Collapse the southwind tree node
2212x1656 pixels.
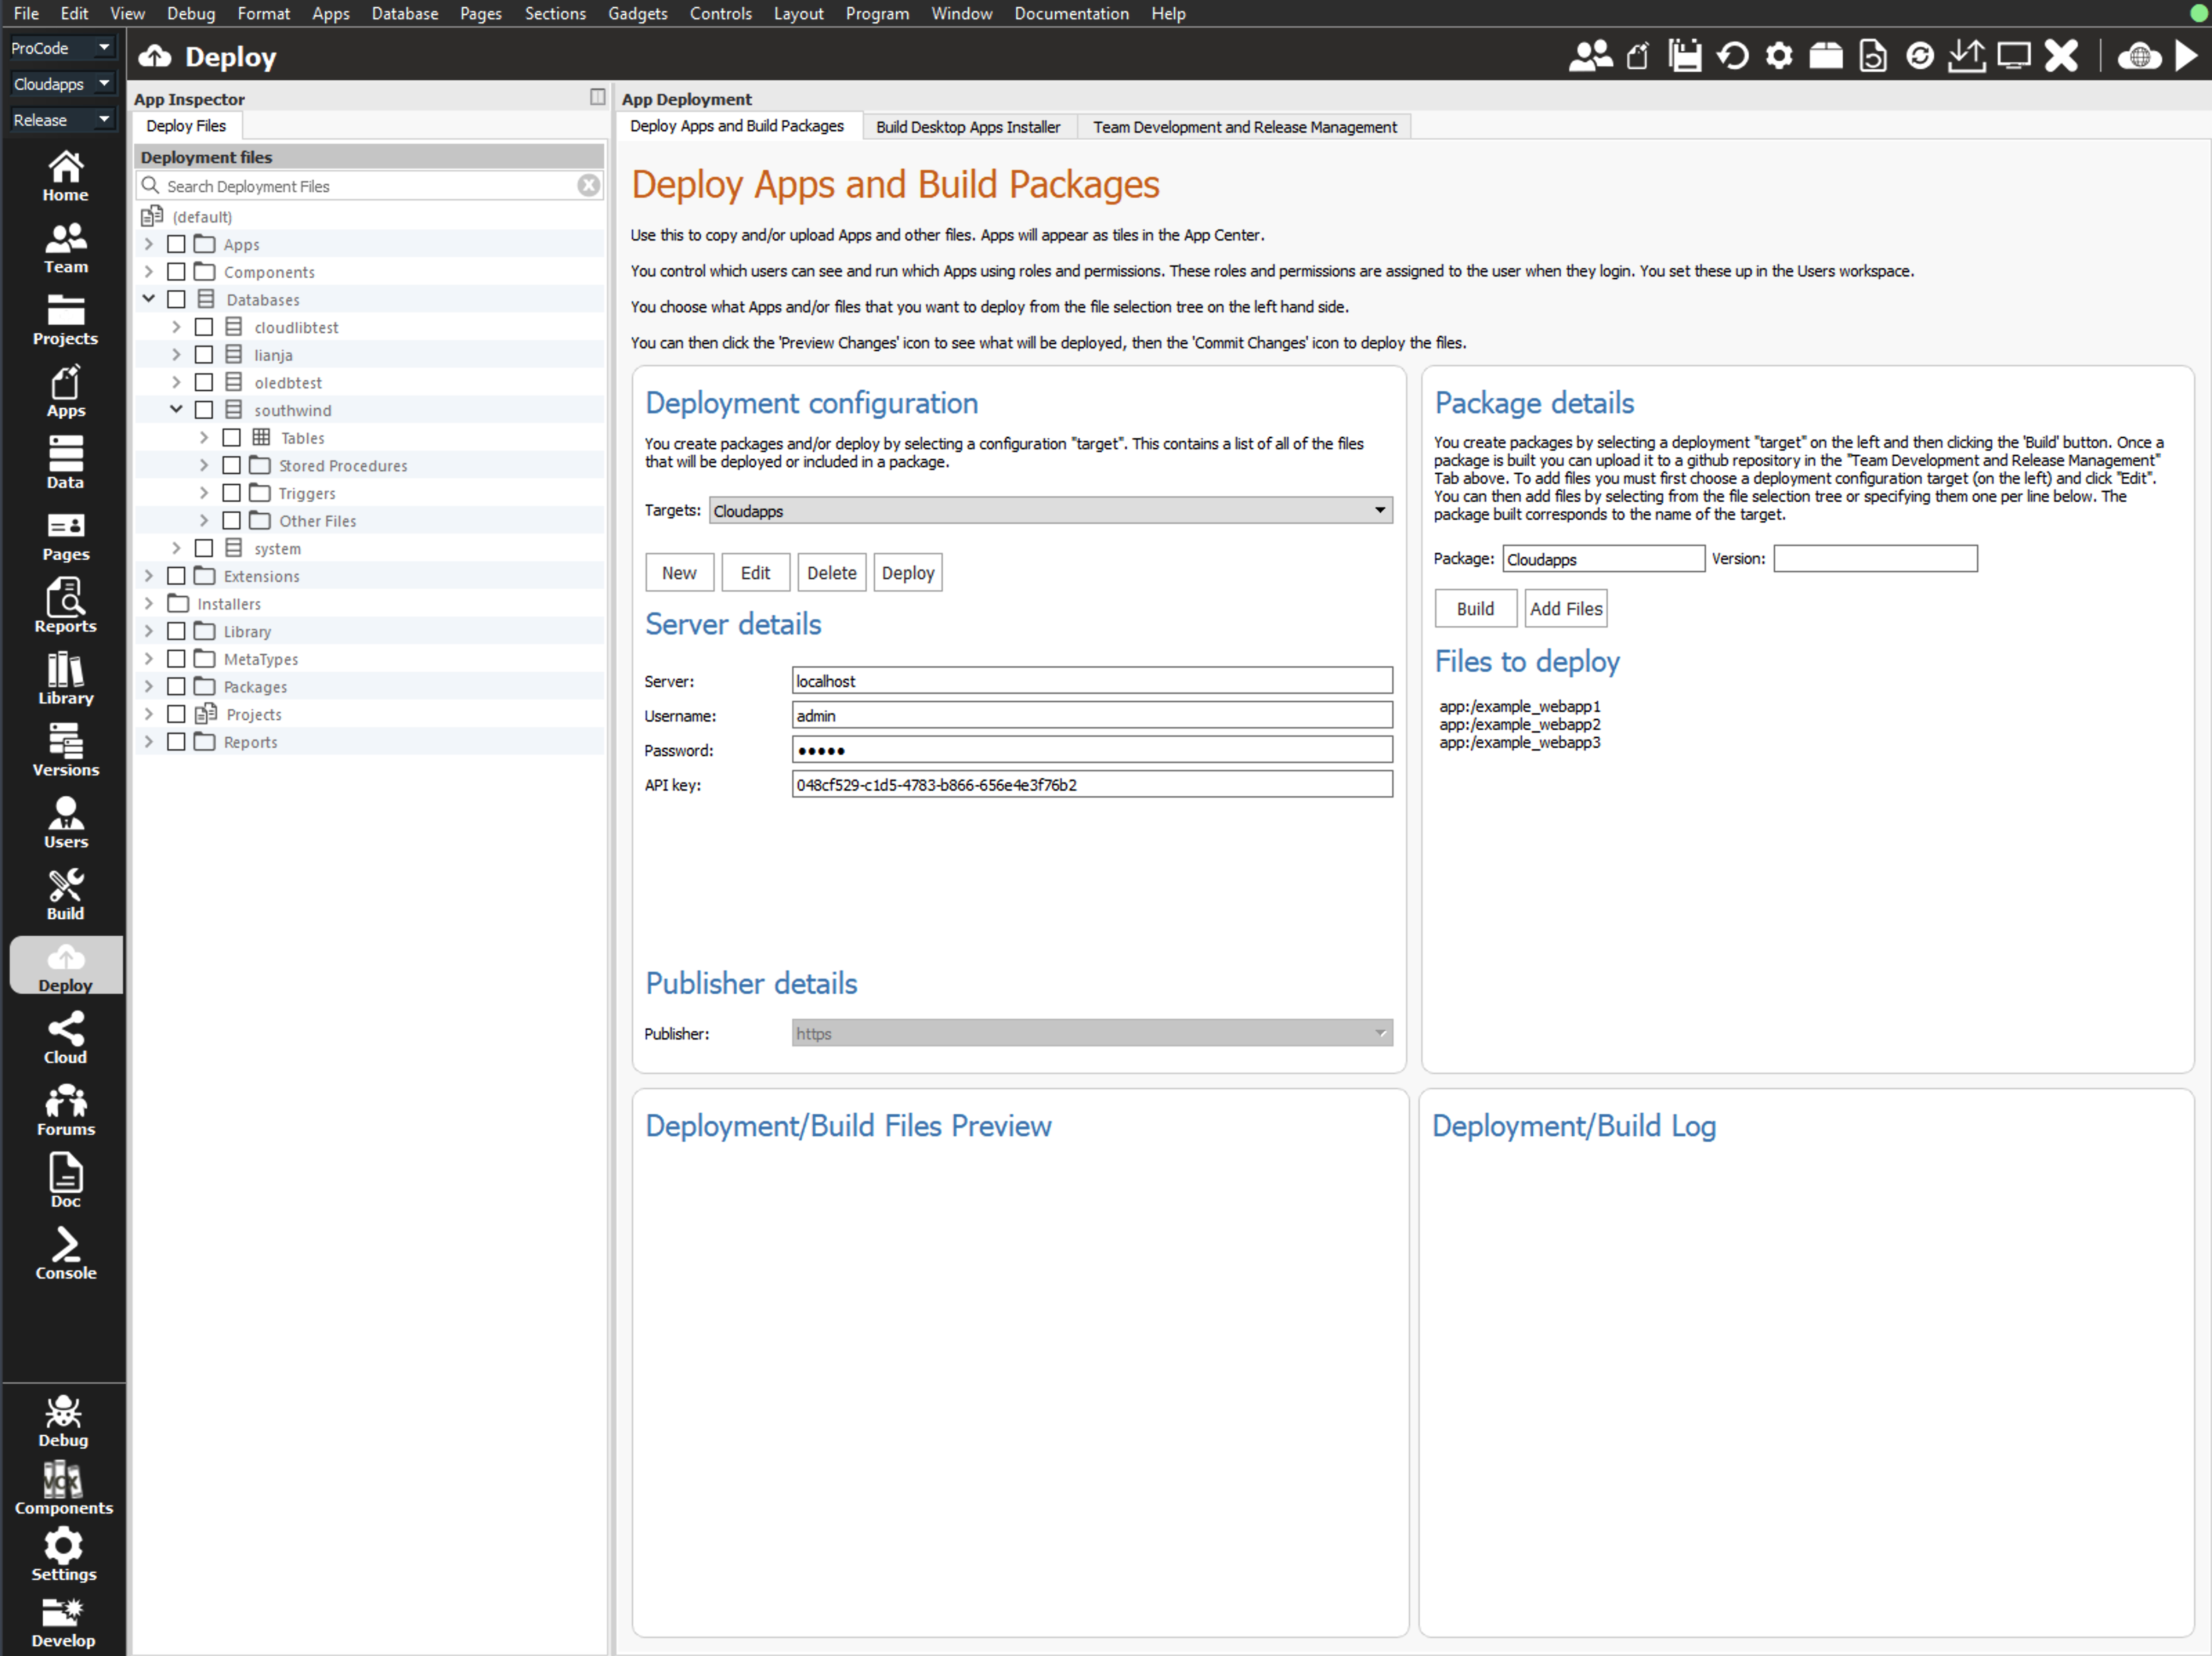click(176, 409)
